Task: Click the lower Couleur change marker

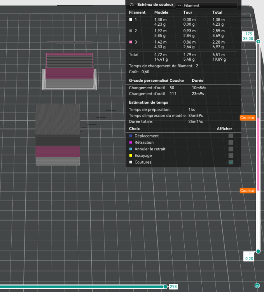Action: (x=247, y=190)
